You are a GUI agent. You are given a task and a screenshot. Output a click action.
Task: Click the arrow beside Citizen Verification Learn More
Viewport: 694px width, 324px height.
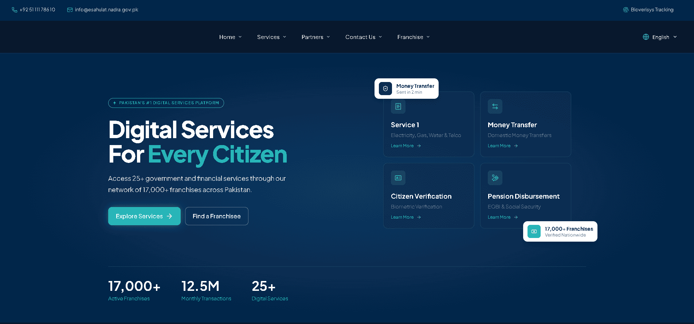tap(419, 217)
